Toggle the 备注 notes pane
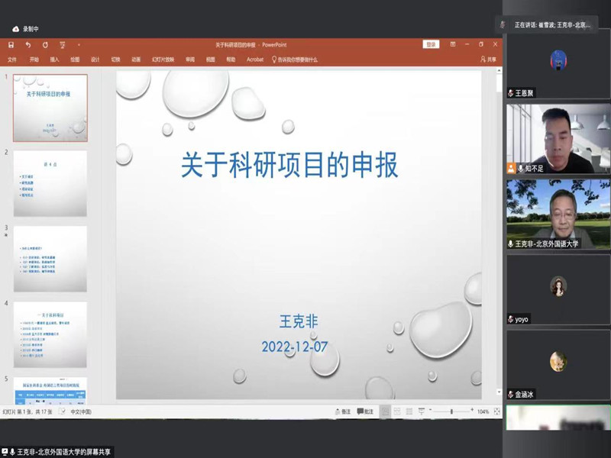 coord(342,411)
